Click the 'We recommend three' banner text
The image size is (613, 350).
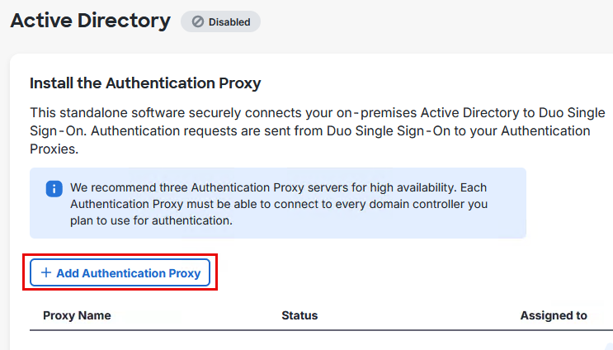click(124, 187)
